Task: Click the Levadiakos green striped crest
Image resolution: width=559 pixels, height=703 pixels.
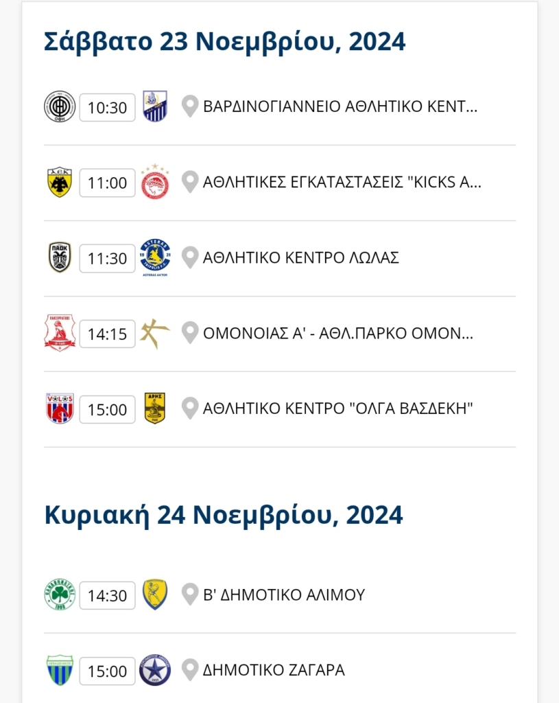Action: pos(60,670)
